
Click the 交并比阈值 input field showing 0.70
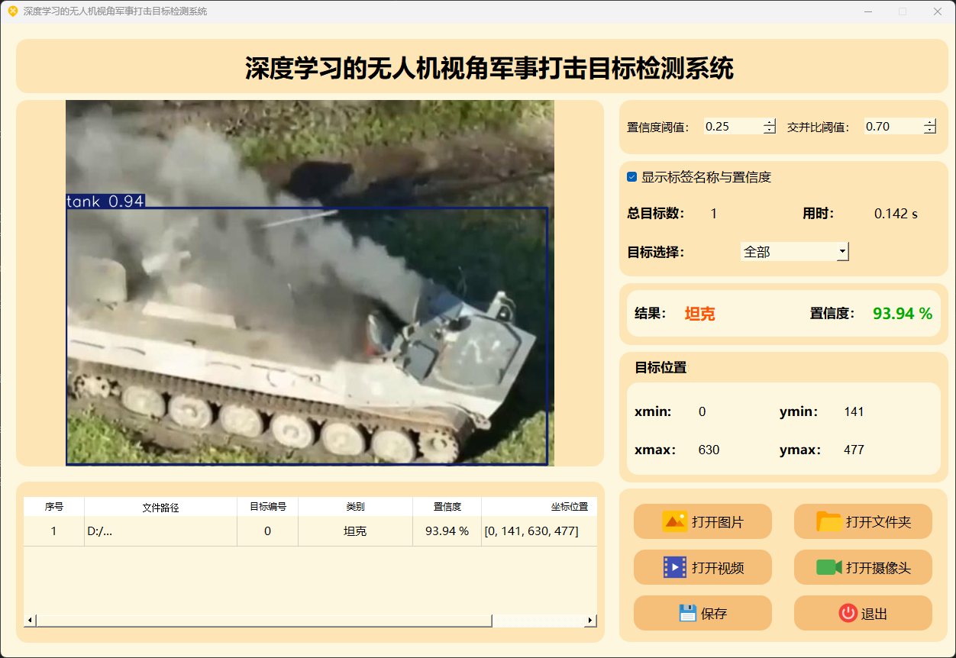point(893,127)
